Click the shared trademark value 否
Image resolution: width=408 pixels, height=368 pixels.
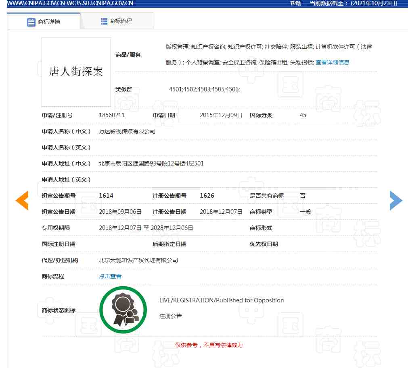(303, 196)
